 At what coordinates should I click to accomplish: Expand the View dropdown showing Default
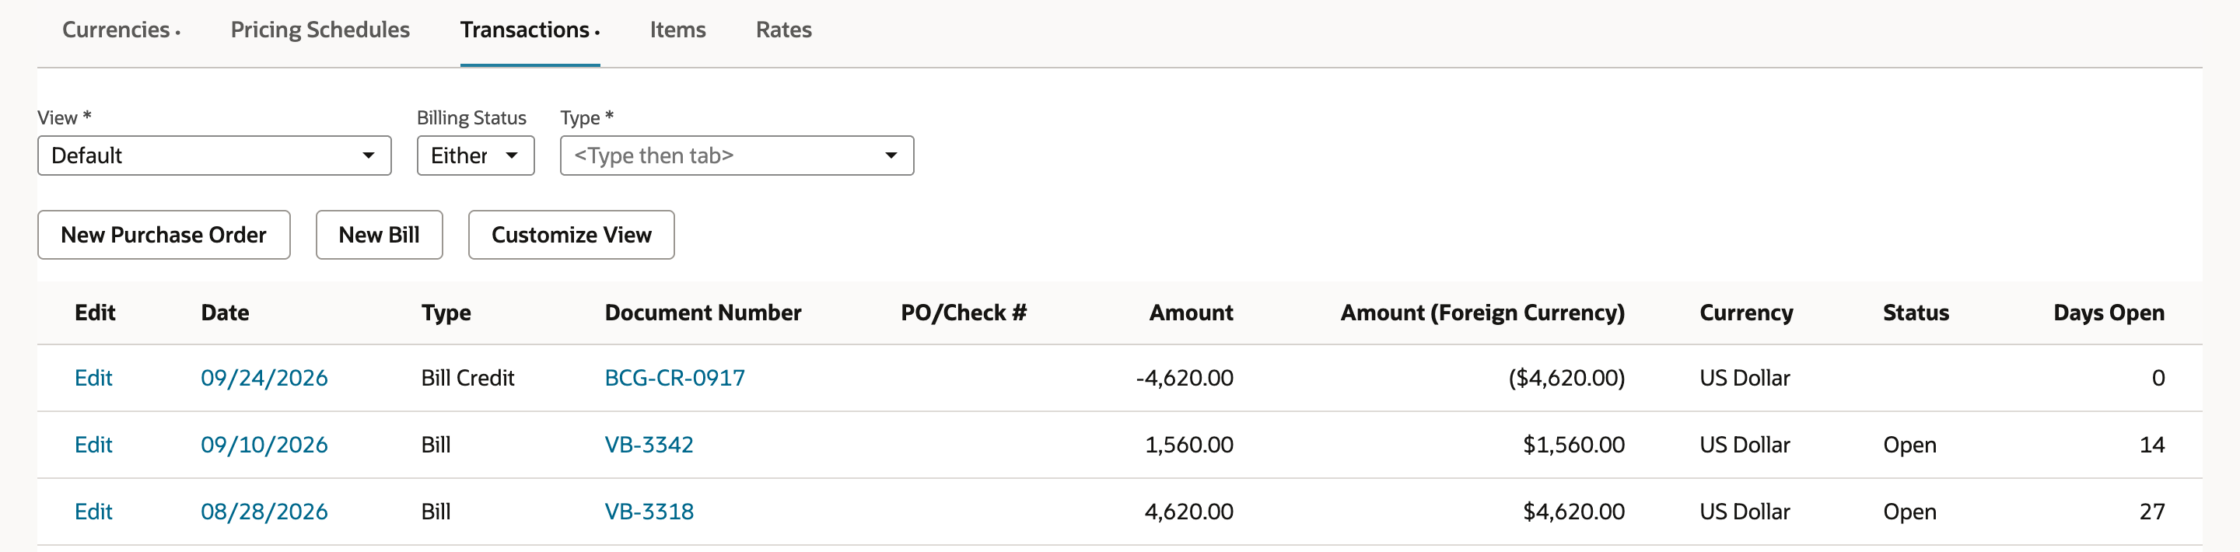coord(214,155)
